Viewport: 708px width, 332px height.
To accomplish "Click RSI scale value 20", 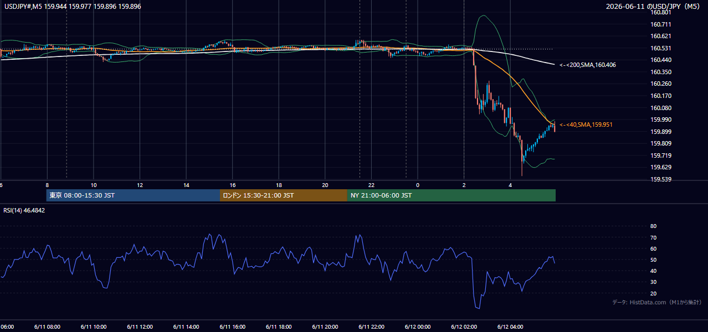I will click(653, 294).
